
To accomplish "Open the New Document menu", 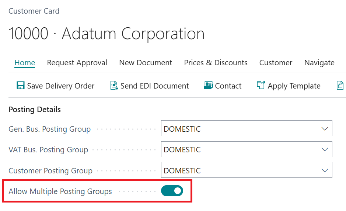I will pyautogui.click(x=146, y=63).
